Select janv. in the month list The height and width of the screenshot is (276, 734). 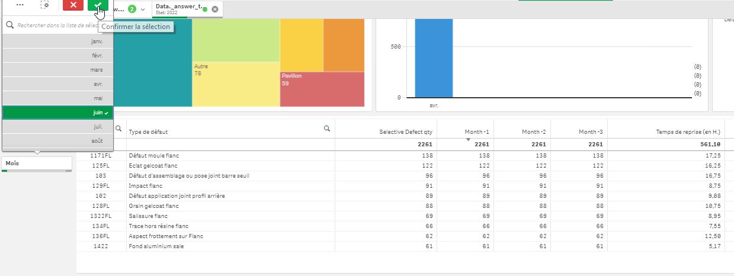click(x=53, y=42)
